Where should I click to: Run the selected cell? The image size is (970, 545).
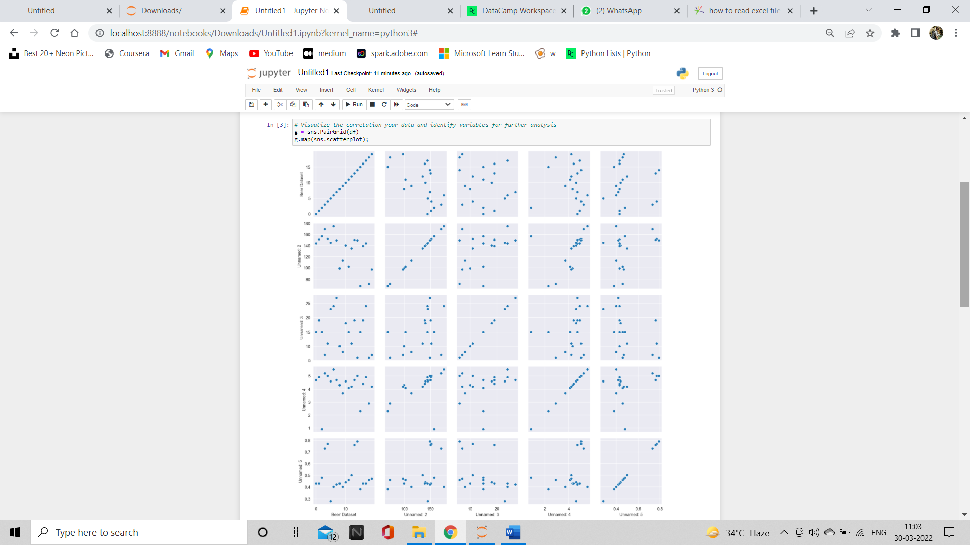tap(355, 104)
